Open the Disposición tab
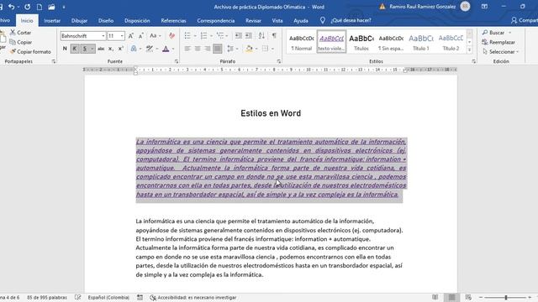This screenshot has width=538, height=302. [137, 20]
